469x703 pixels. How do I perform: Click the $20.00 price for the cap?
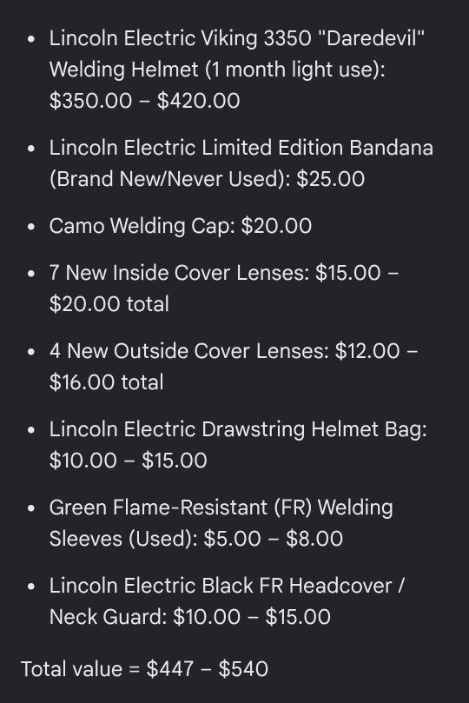click(276, 226)
